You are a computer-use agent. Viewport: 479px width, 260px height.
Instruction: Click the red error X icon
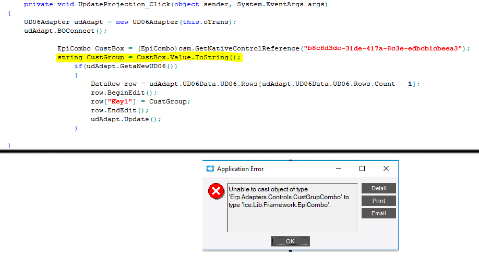point(217,191)
